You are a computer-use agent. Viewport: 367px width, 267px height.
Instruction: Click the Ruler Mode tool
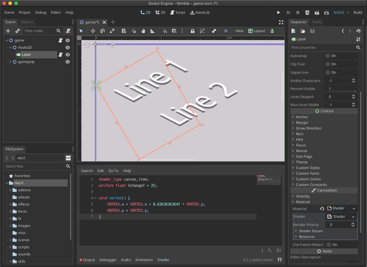pos(152,31)
